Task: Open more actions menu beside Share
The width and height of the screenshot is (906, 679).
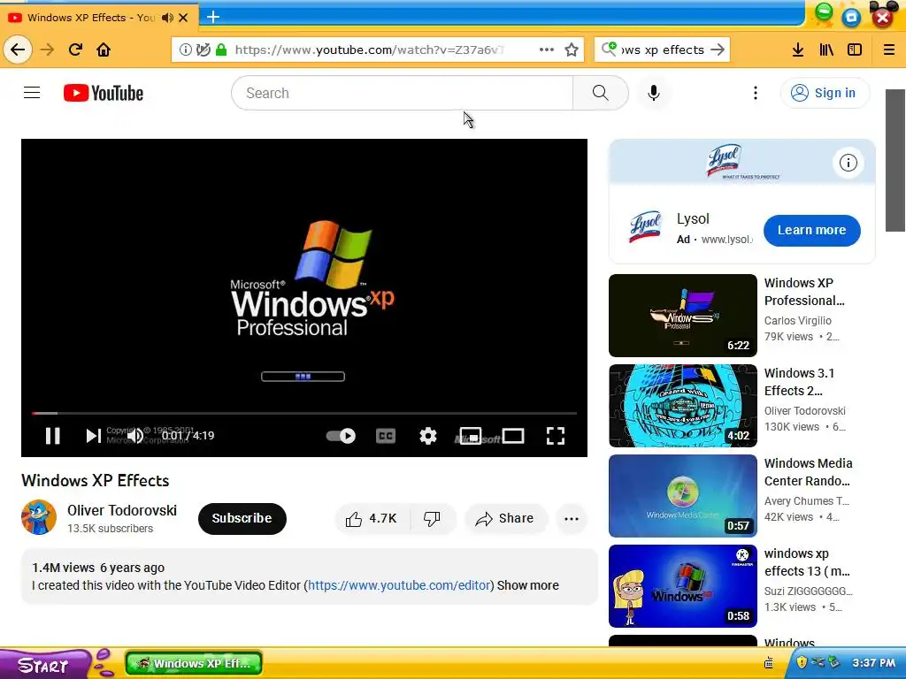Action: (572, 518)
